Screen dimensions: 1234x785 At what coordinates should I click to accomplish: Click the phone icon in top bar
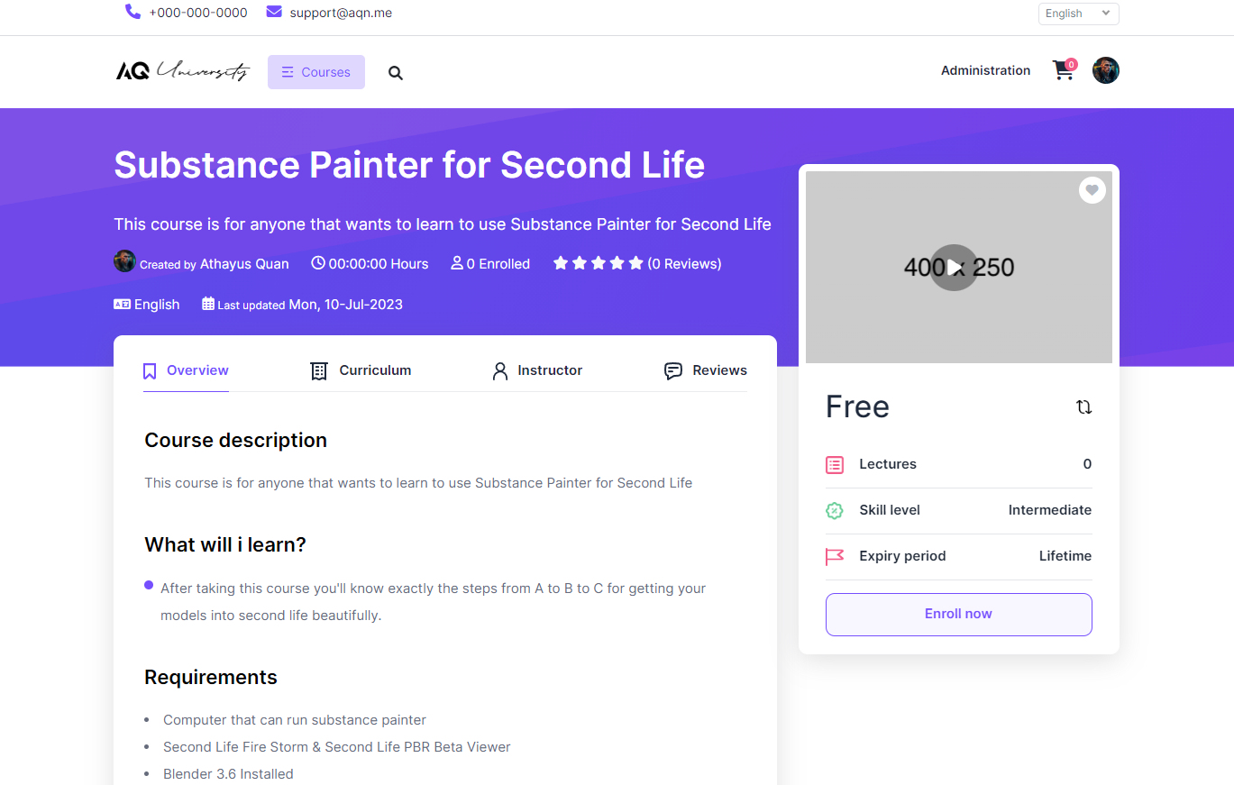pyautogui.click(x=133, y=12)
